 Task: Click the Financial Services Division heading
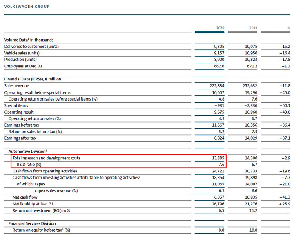(x=32, y=223)
